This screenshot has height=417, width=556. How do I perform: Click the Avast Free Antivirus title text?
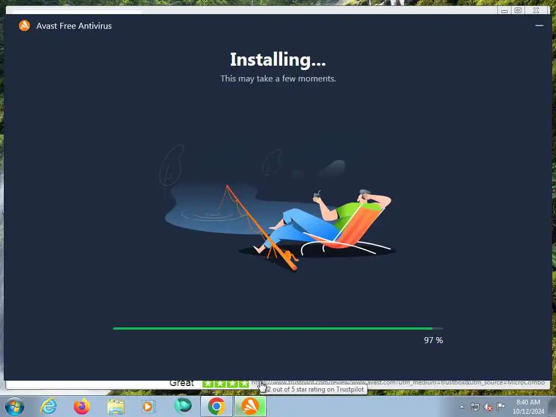point(74,26)
